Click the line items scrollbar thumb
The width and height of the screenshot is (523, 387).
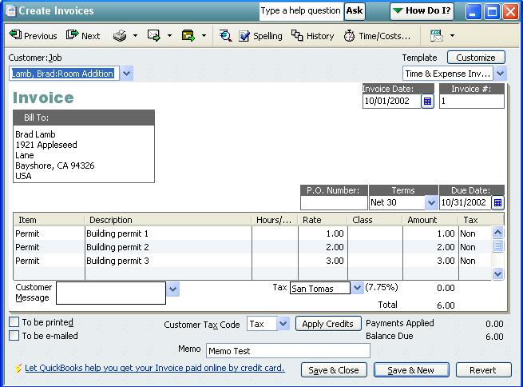tap(497, 246)
